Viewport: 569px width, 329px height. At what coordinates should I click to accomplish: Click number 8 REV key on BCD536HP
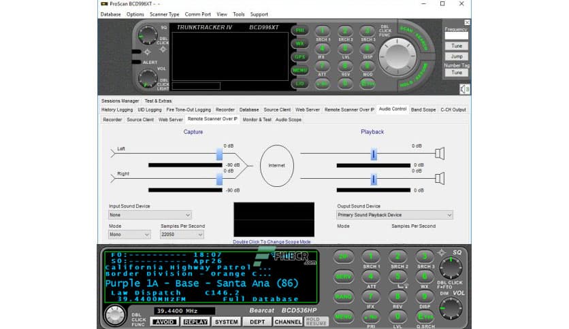[x=397, y=297]
